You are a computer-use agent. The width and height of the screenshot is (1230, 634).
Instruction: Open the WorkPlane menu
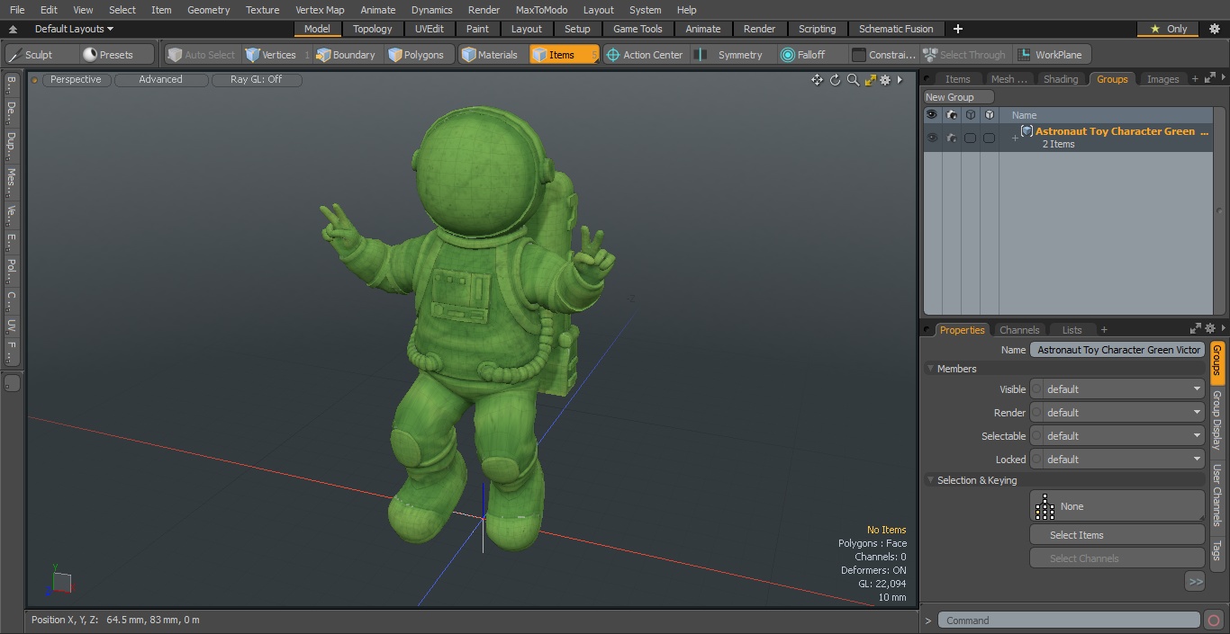click(1051, 55)
